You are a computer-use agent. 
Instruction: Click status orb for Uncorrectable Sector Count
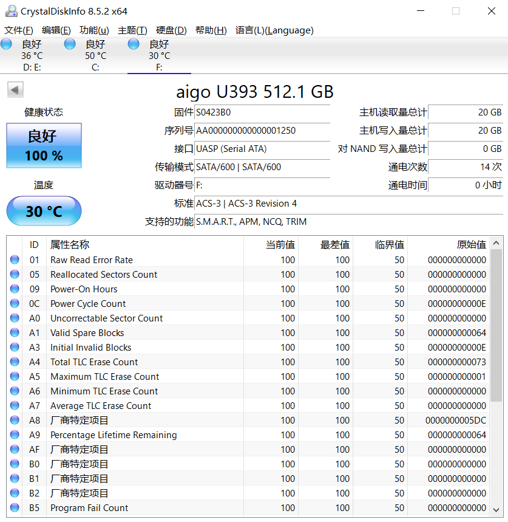tap(15, 318)
